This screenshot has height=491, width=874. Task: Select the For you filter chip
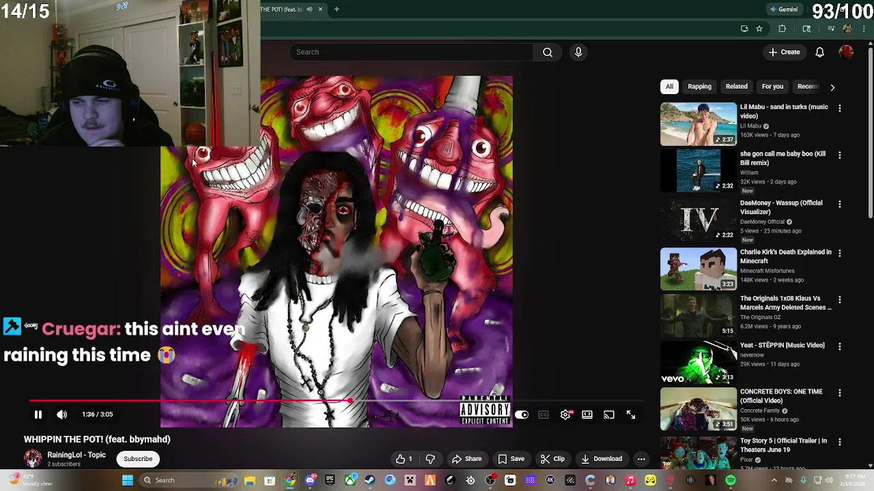click(773, 87)
